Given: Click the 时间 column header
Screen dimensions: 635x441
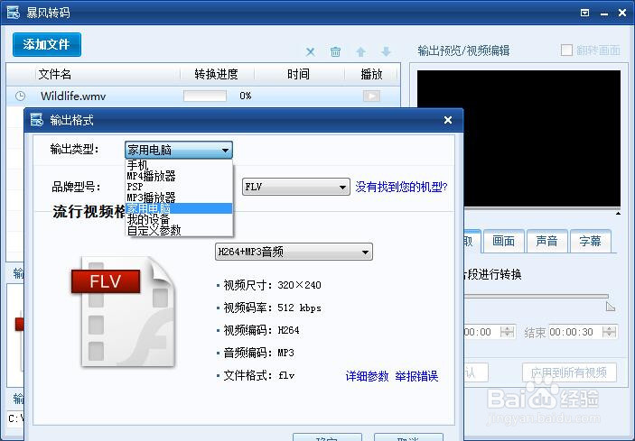Looking at the screenshot, I should point(298,74).
